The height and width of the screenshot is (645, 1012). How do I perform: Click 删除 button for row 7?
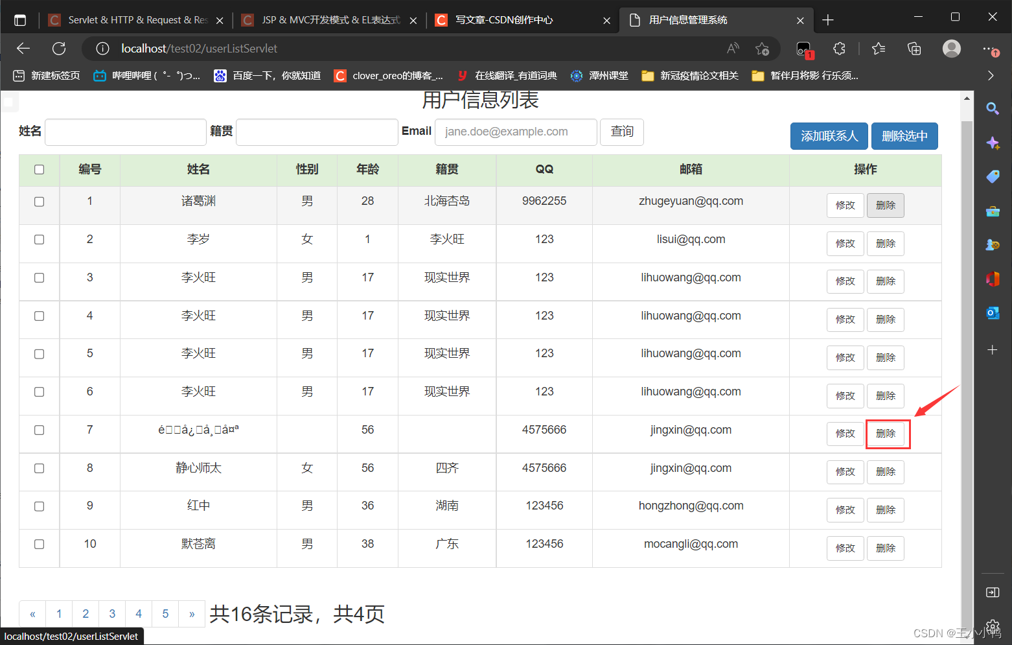(x=886, y=434)
